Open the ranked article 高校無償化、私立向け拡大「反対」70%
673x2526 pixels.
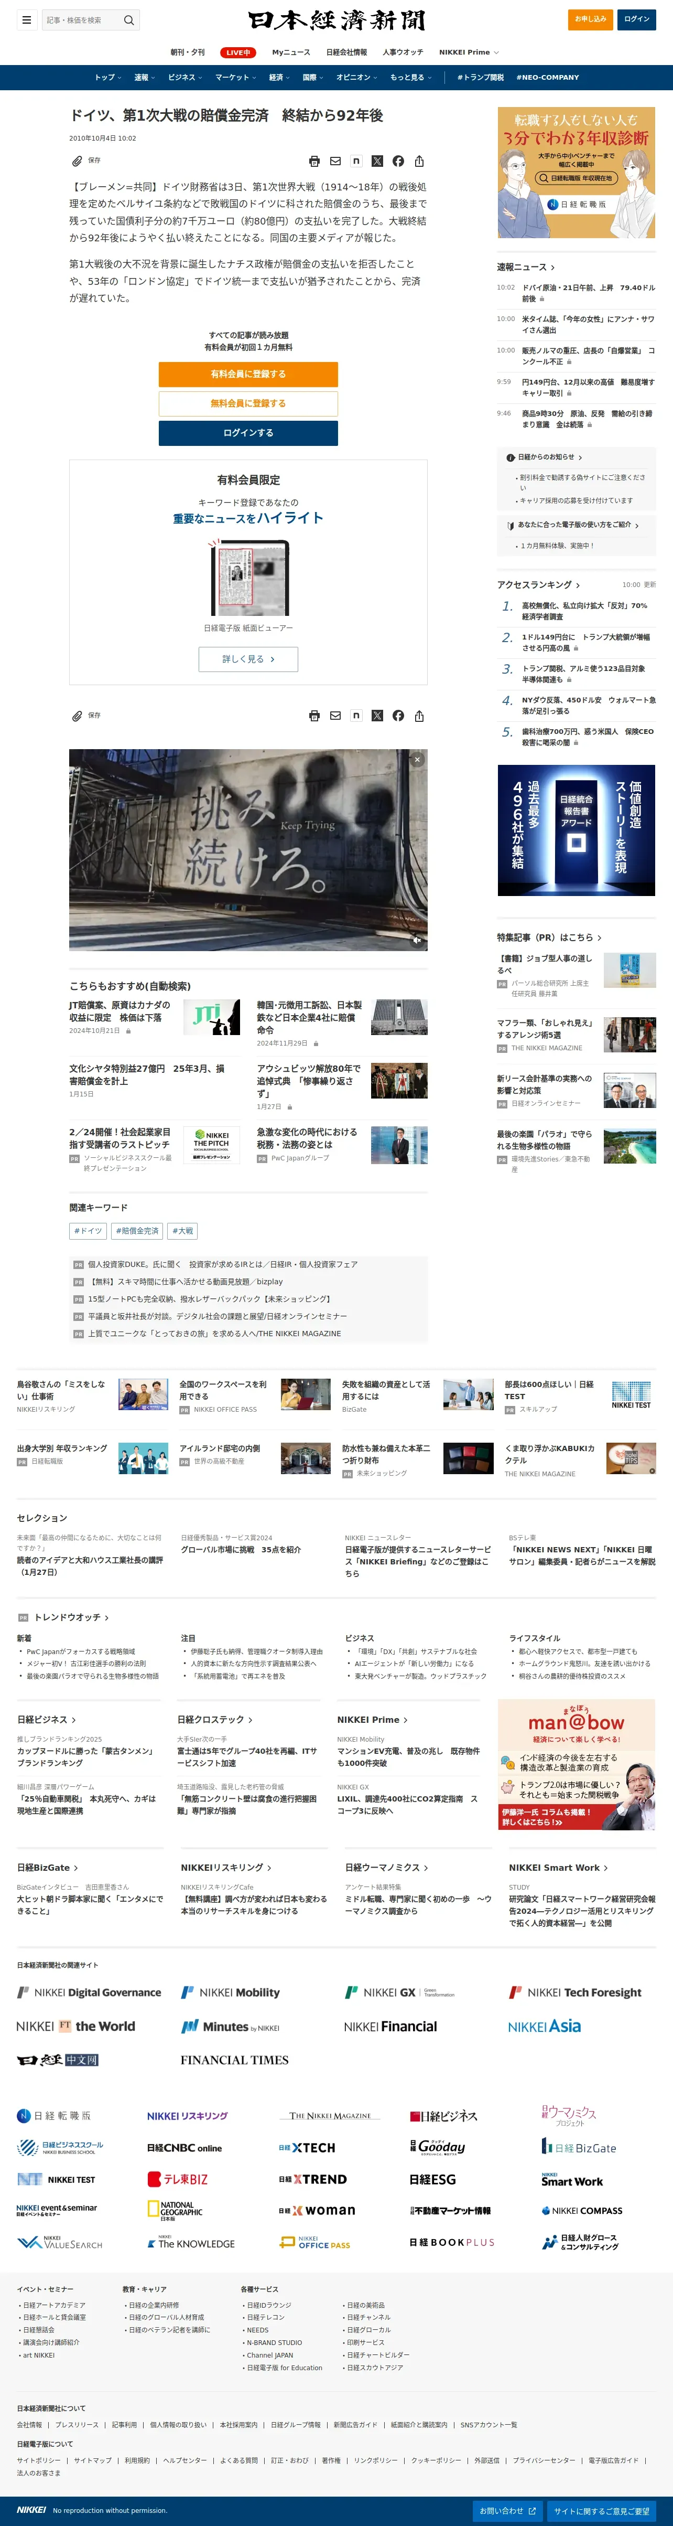click(x=585, y=611)
